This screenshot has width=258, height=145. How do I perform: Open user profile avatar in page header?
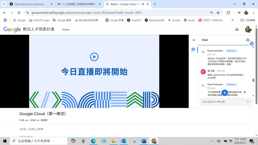tap(248, 30)
